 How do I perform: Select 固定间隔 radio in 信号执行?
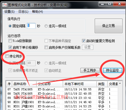10,26
